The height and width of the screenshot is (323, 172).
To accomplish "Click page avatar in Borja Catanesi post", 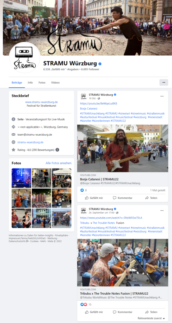I will pos(83,97).
